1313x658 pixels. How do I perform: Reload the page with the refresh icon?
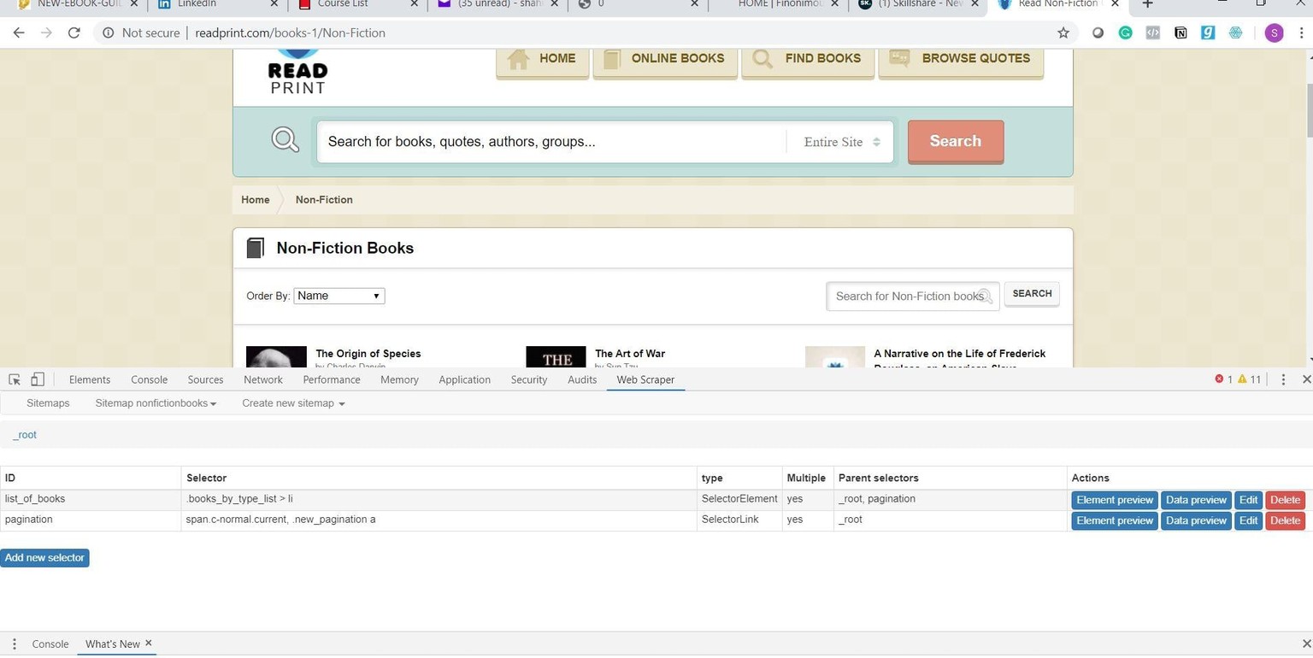click(x=74, y=32)
